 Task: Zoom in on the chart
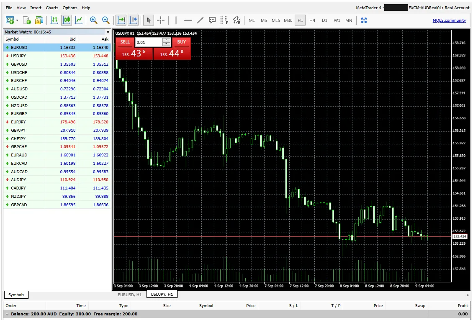point(93,20)
